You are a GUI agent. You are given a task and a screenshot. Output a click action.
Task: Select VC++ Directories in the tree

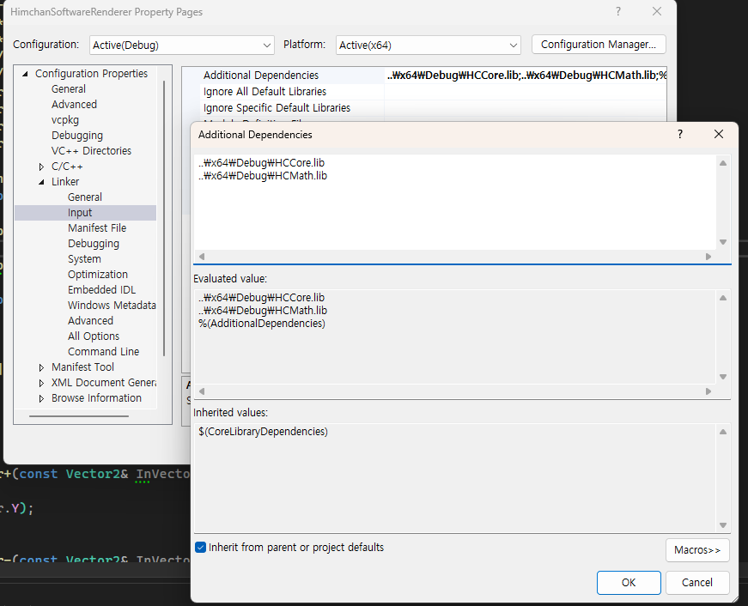pyautogui.click(x=91, y=151)
